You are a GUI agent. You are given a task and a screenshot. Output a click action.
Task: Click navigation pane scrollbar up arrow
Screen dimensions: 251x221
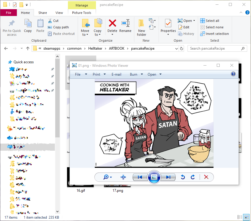[x=58, y=56]
